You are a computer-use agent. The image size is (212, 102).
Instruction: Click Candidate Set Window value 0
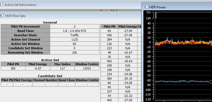click(75, 48)
